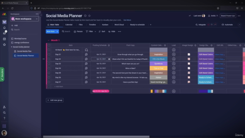Viewport: 245px width, 138px height.
Task: Open the apps grid icon
Action: [x=4, y=126]
